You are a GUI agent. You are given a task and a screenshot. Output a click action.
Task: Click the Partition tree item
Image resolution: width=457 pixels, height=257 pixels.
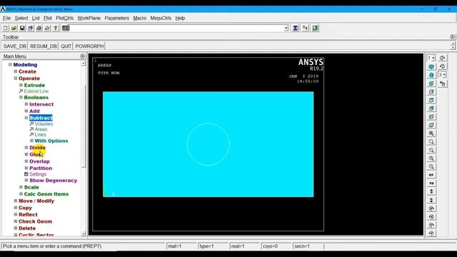pyautogui.click(x=41, y=168)
